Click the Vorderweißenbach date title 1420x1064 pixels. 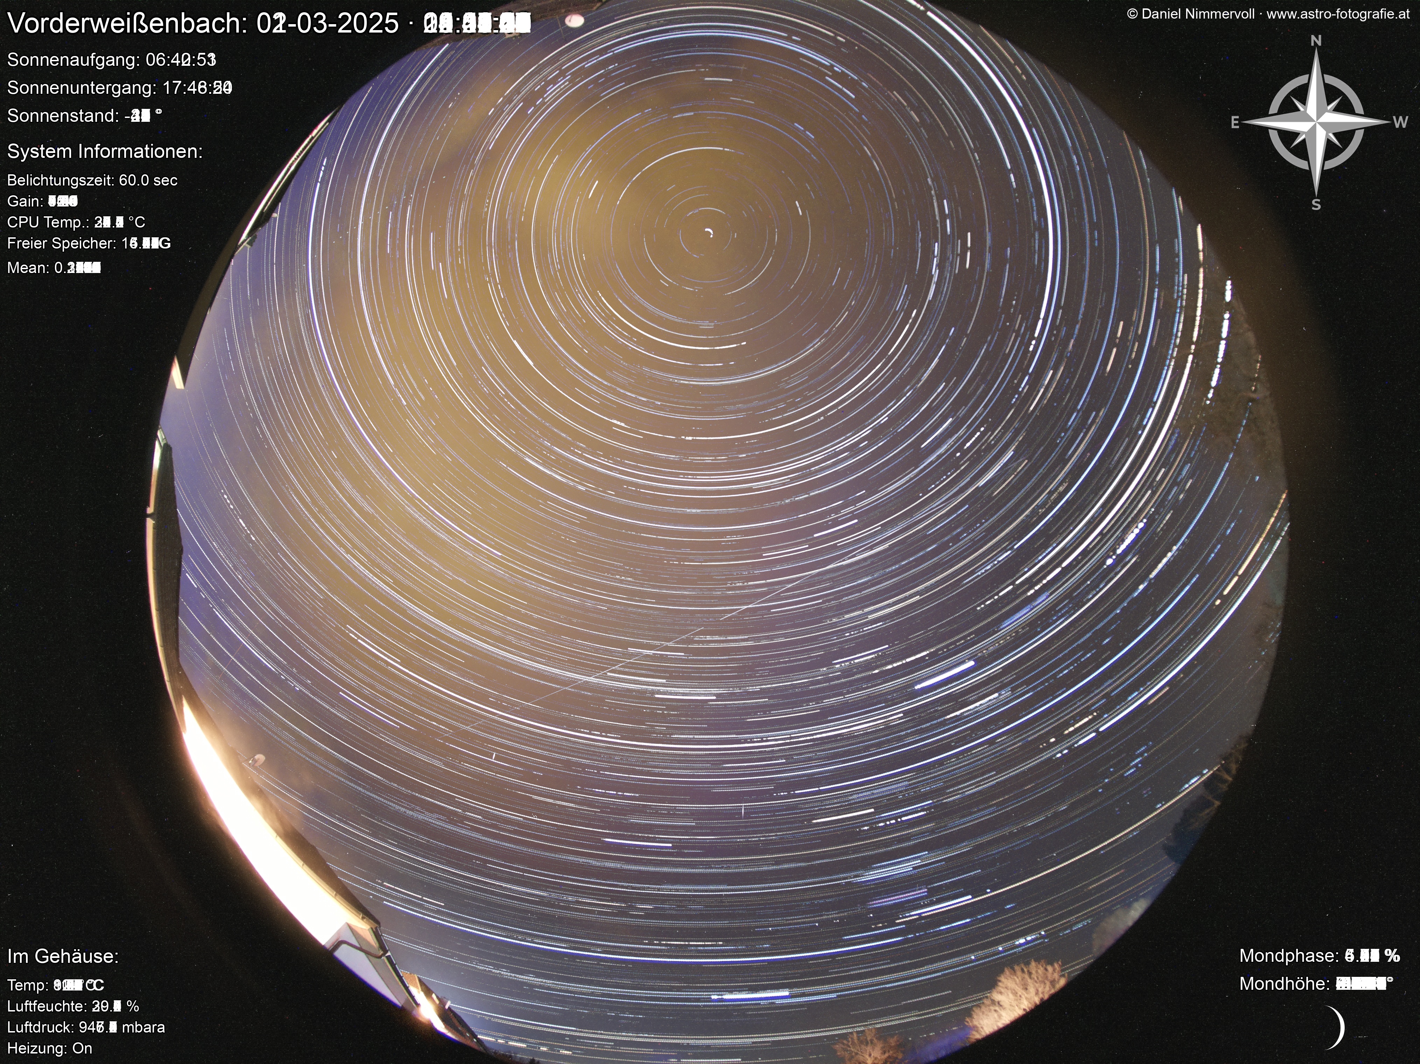[269, 23]
